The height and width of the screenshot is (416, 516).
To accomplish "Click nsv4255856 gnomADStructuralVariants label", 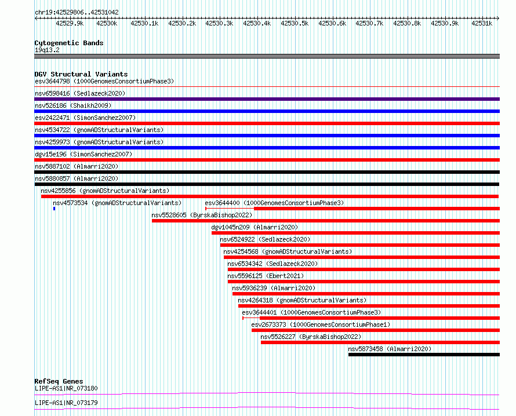I will [105, 191].
